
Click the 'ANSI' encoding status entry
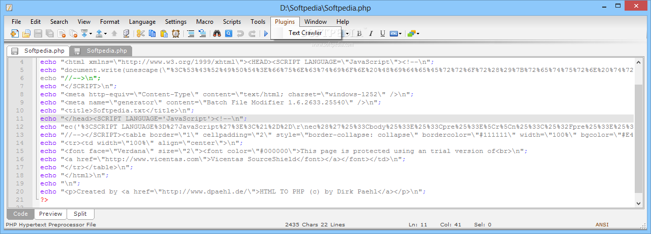pyautogui.click(x=602, y=224)
